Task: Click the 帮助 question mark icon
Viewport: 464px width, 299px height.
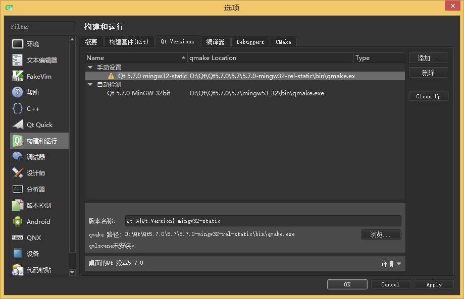Action: point(18,92)
